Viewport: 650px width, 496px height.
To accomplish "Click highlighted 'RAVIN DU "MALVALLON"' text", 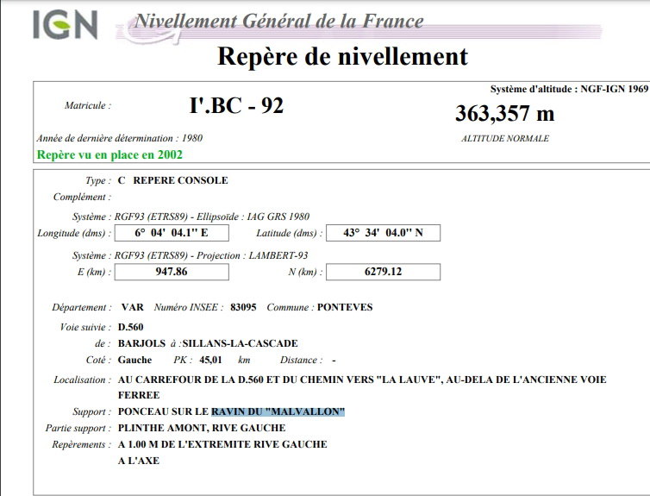I will click(x=278, y=411).
